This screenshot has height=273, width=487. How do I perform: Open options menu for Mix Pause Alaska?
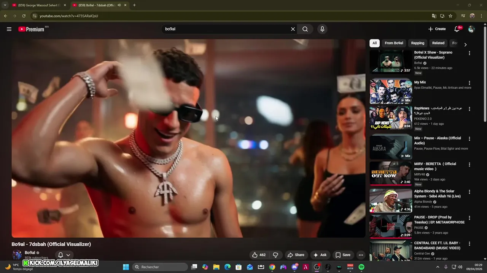[469, 139]
